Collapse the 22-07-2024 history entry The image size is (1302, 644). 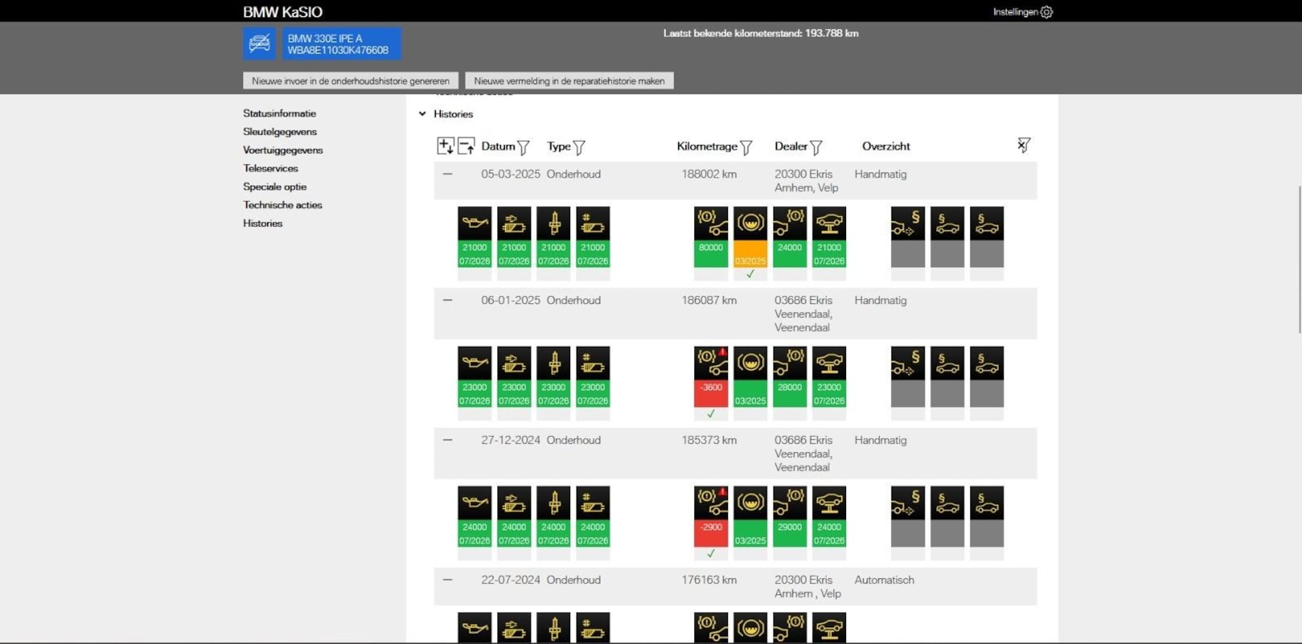pos(448,580)
